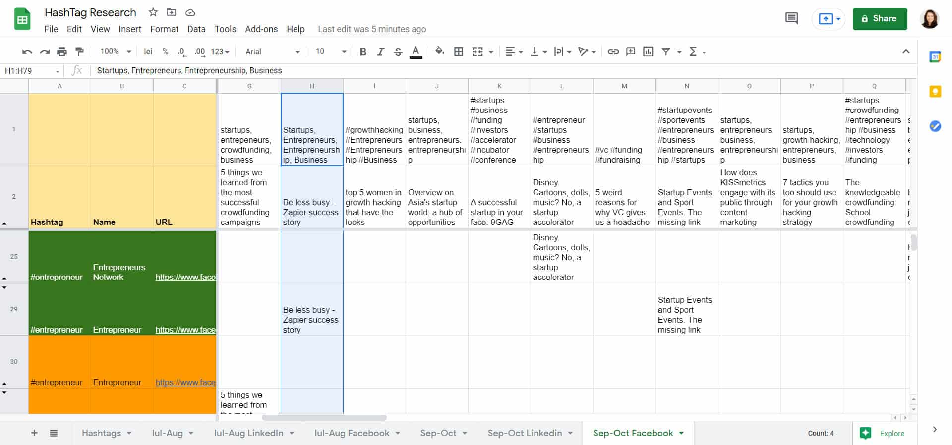The width and height of the screenshot is (952, 445).
Task: Open the 123 number format menu
Action: [x=220, y=52]
